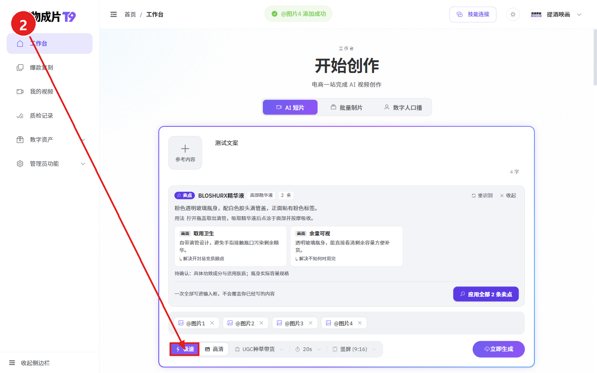Screen dimensions: 597x373
Task: Expand the 管理员功能 sidebar group
Action: pyautogui.click(x=50, y=164)
